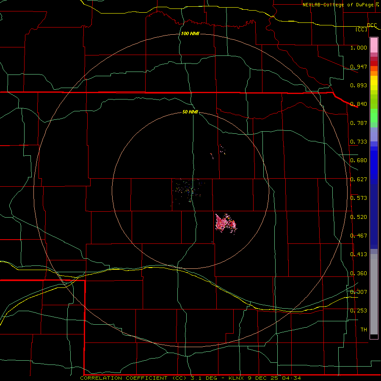Click the 0.787 scale value
This screenshot has width=381, height=381.
click(359, 123)
